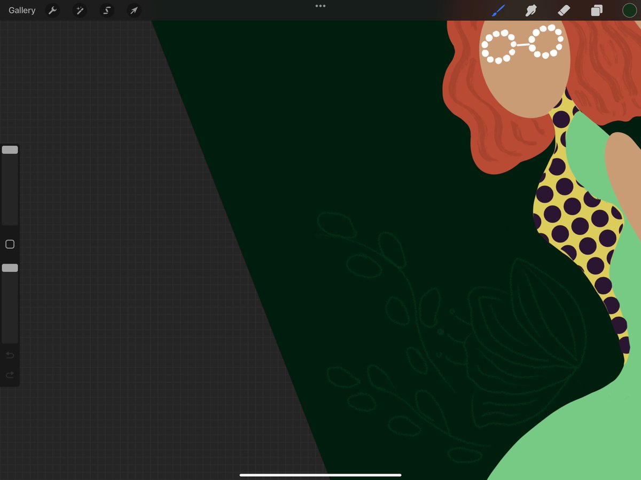The image size is (641, 480).
Task: Redo the last undone action
Action: pyautogui.click(x=10, y=375)
